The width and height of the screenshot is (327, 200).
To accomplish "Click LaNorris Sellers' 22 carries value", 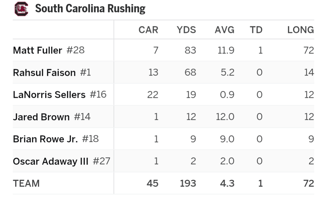I will [153, 95].
